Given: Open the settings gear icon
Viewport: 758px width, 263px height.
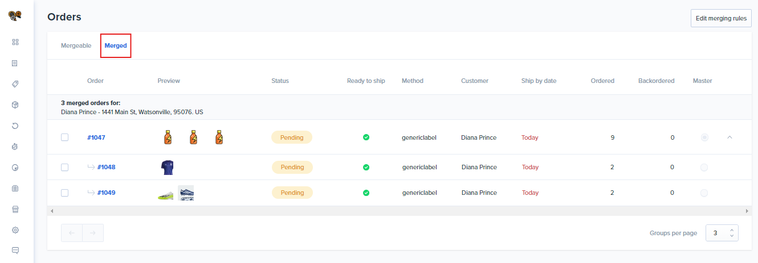Looking at the screenshot, I should tap(15, 230).
